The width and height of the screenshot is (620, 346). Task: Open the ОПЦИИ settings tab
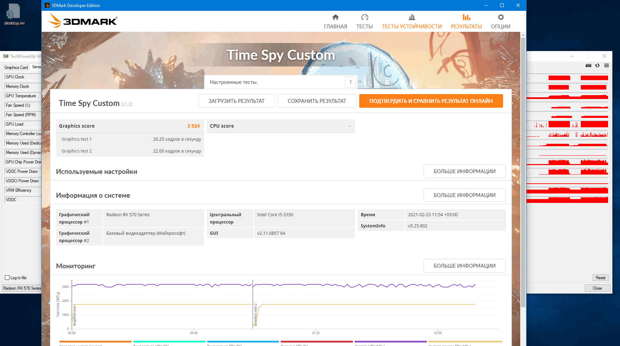501,22
